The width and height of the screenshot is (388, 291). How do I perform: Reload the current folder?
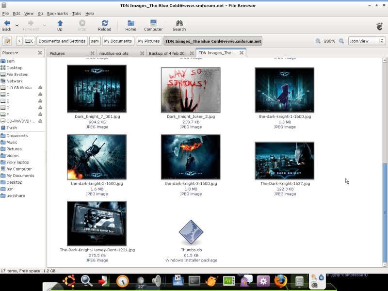[x=105, y=26]
